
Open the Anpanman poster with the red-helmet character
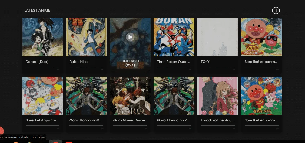[261, 37]
